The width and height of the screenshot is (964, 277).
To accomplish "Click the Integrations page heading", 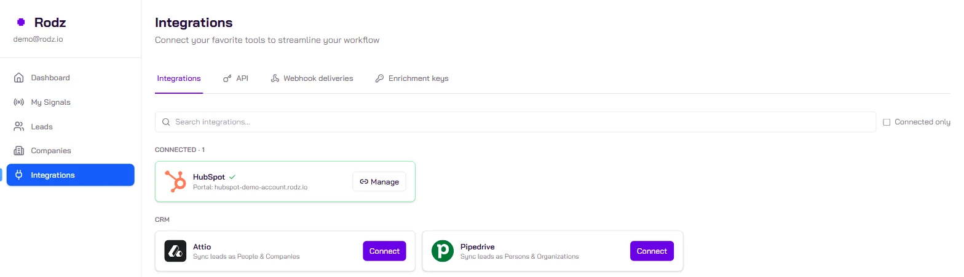I will tap(194, 23).
